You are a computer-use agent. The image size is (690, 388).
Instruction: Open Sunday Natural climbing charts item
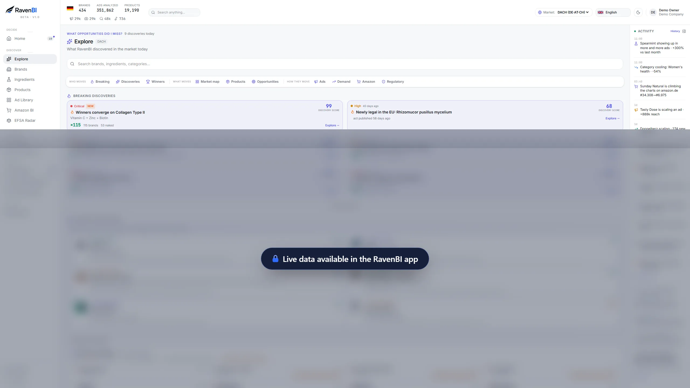pyautogui.click(x=659, y=88)
